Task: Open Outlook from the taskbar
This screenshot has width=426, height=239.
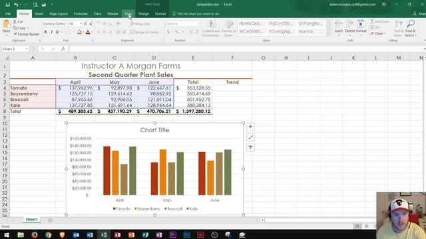Action: (x=76, y=234)
